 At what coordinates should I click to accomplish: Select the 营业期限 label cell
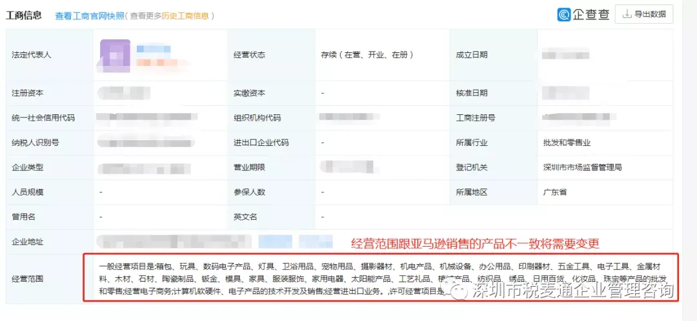tap(271, 168)
